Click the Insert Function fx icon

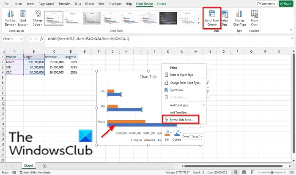click(x=41, y=39)
